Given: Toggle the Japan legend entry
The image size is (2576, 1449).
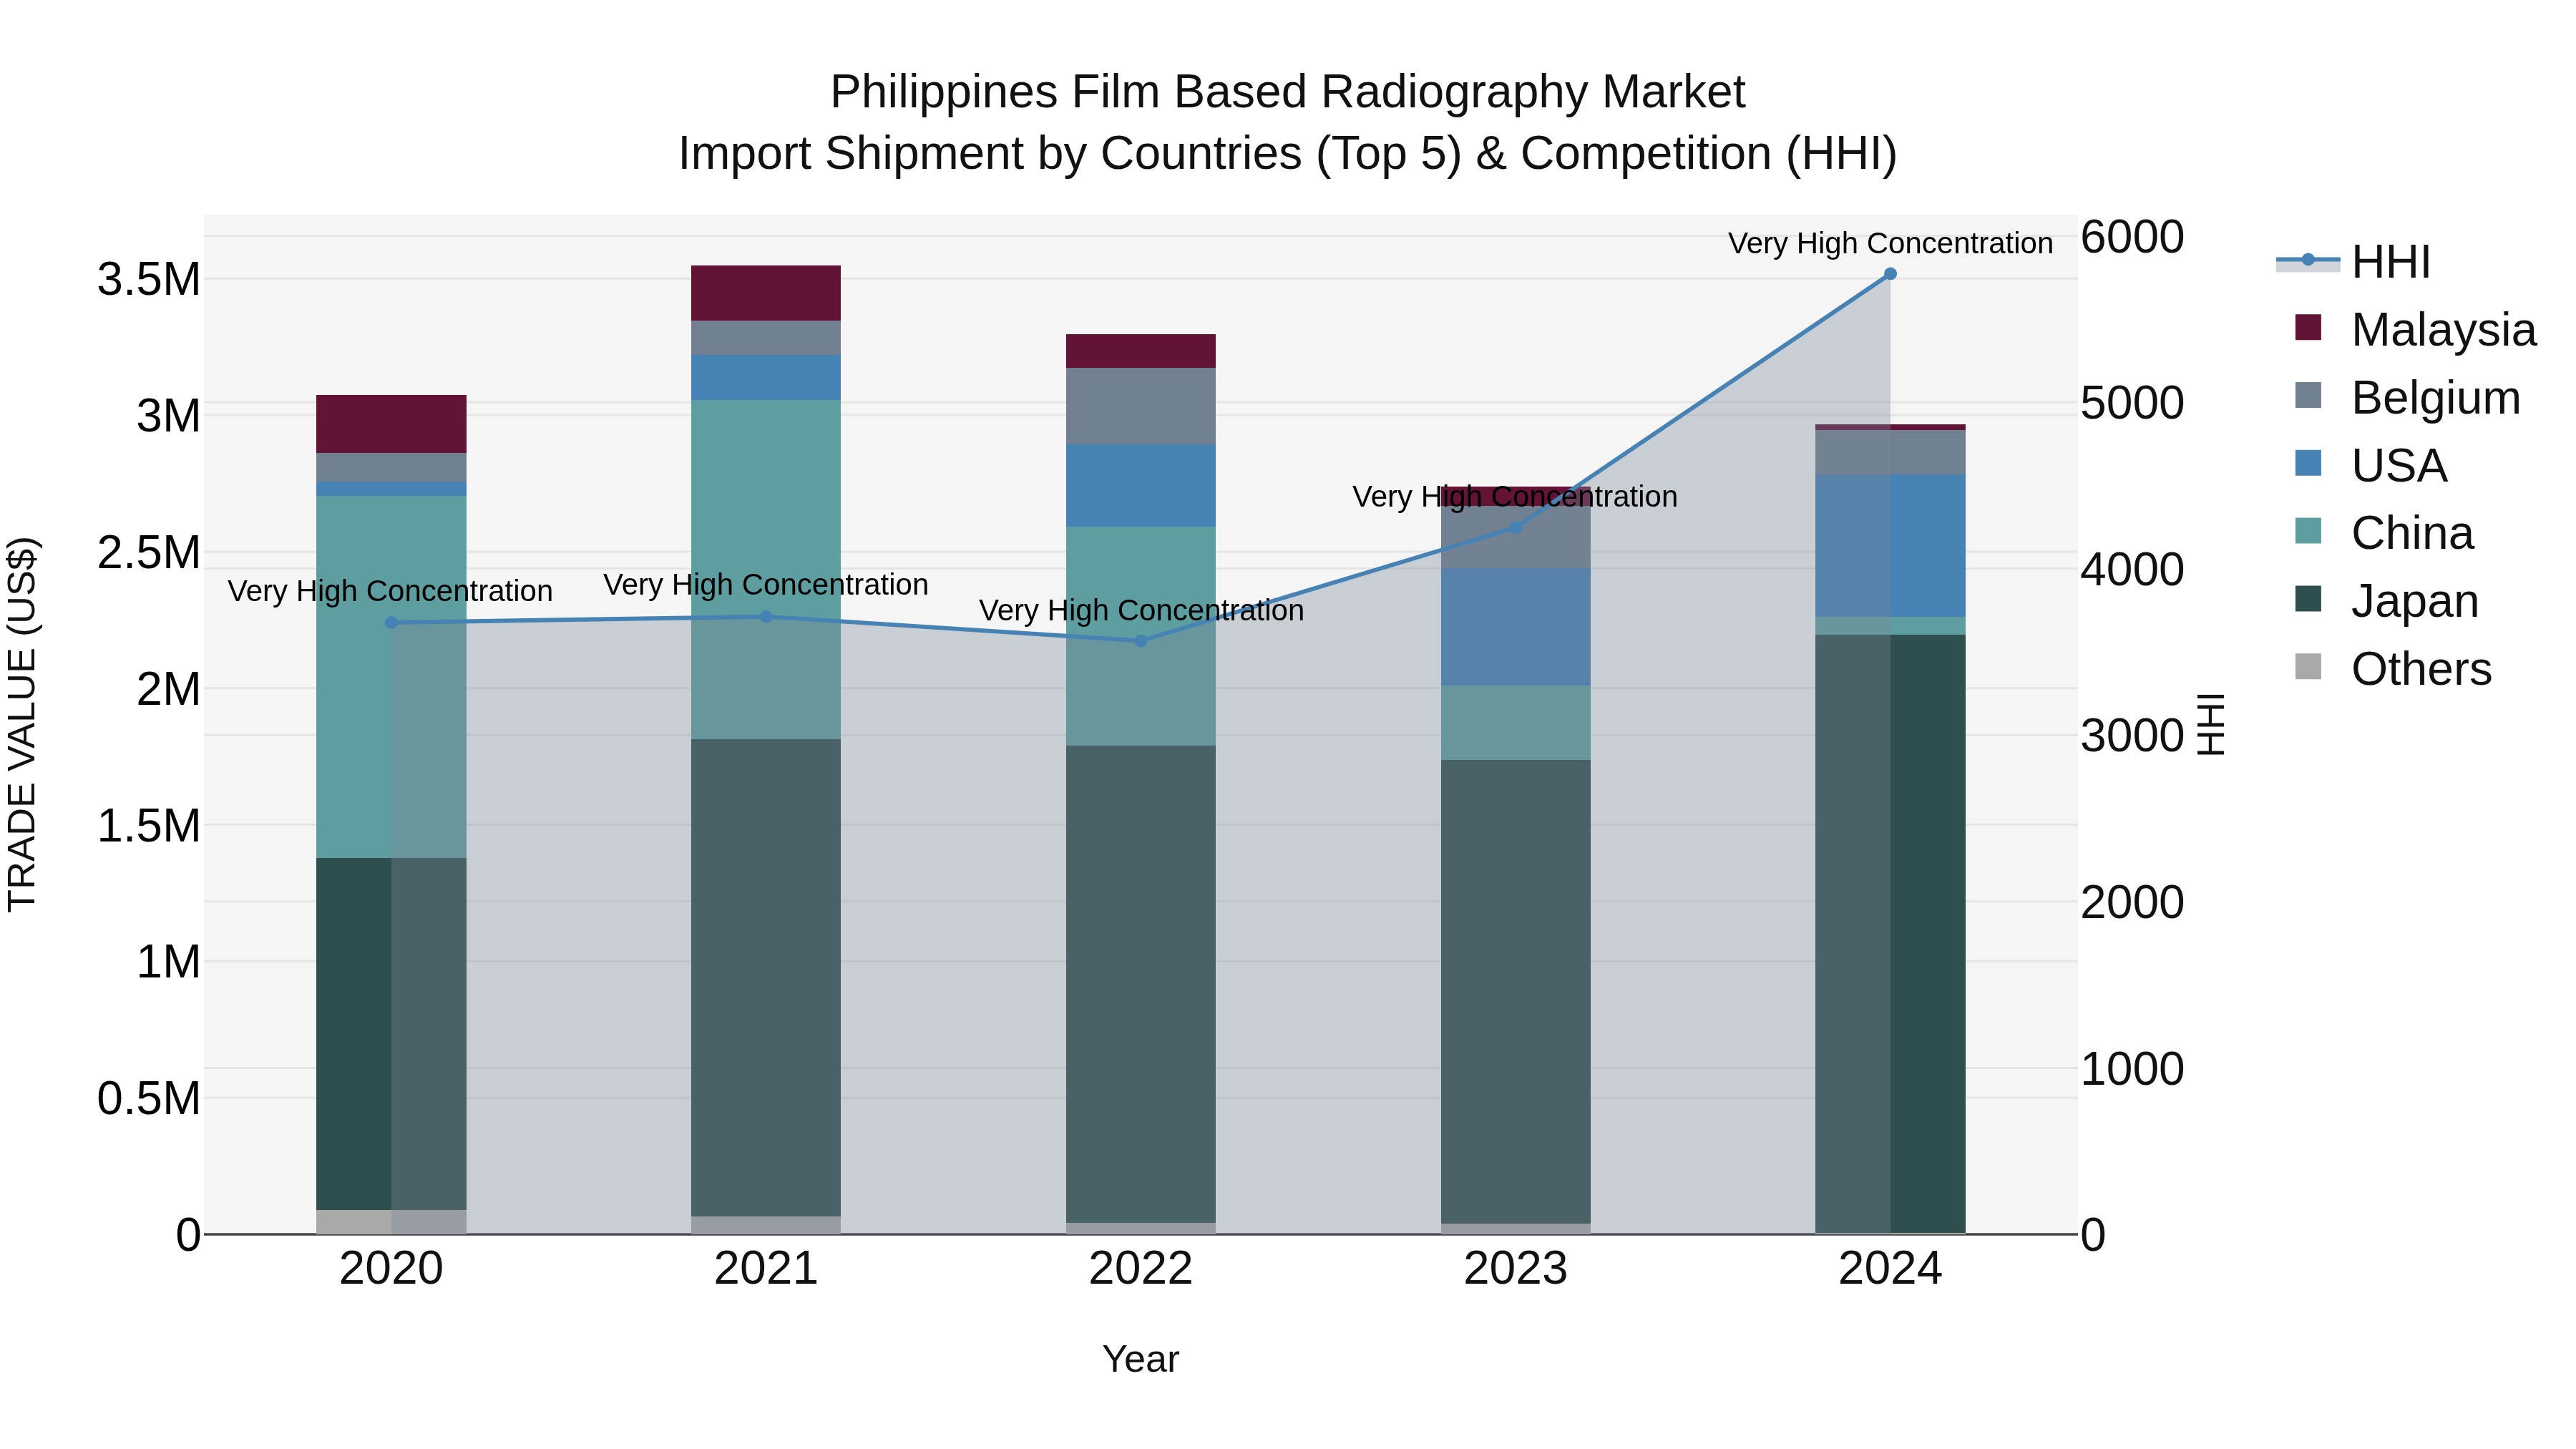Looking at the screenshot, I should click(x=2386, y=601).
